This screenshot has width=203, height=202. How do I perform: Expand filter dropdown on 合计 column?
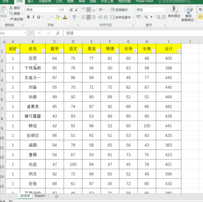(x=179, y=51)
